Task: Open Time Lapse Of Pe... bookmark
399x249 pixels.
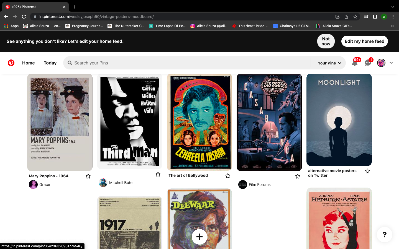Action: [167, 26]
